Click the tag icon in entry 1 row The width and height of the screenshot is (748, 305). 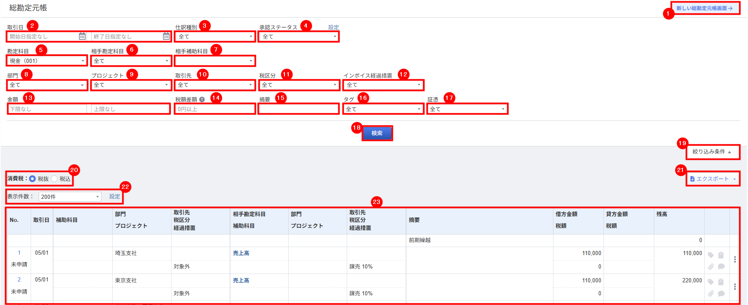tap(711, 255)
